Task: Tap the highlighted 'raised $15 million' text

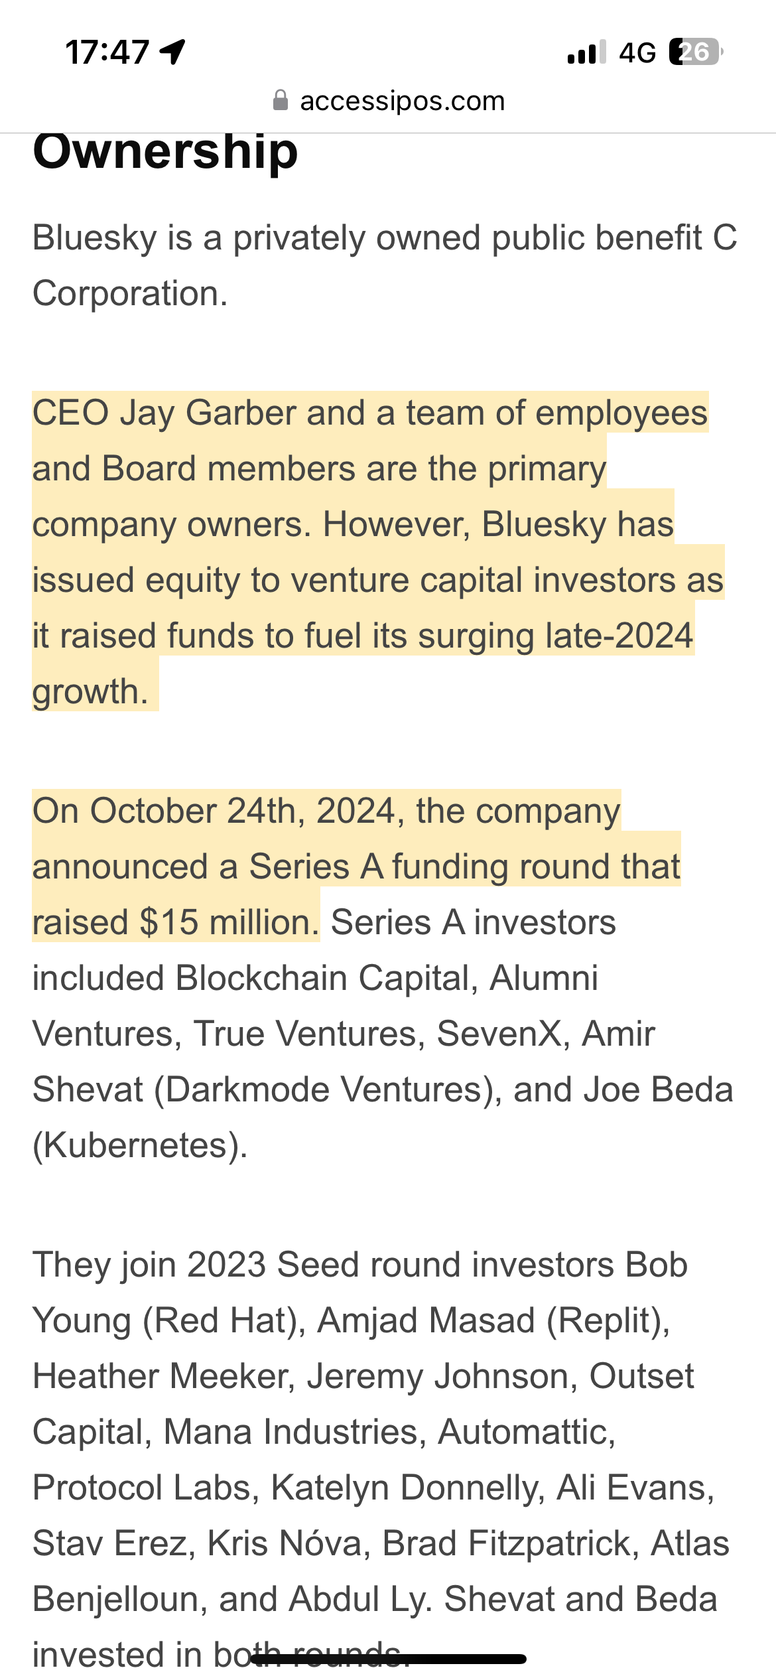Action: coord(176,922)
